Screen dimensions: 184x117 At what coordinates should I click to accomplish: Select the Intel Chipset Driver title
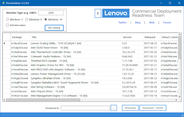click(x=76, y=91)
